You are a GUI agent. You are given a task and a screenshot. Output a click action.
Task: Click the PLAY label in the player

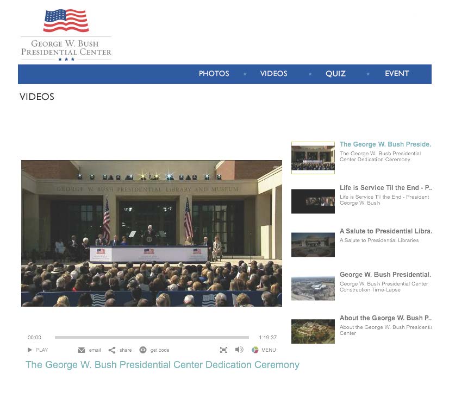(x=42, y=350)
